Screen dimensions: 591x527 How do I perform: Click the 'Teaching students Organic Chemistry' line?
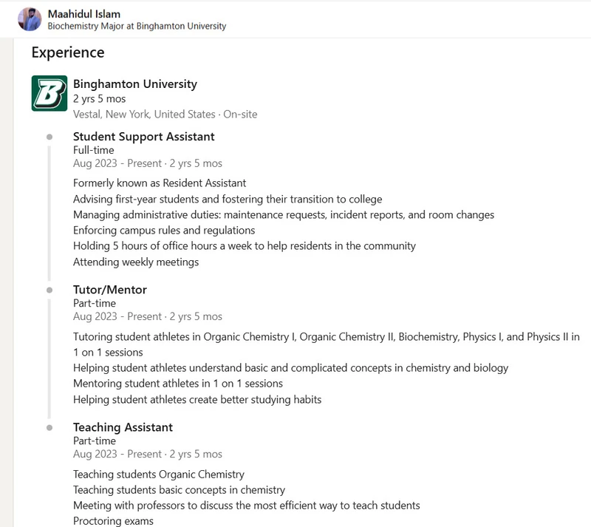click(x=158, y=474)
